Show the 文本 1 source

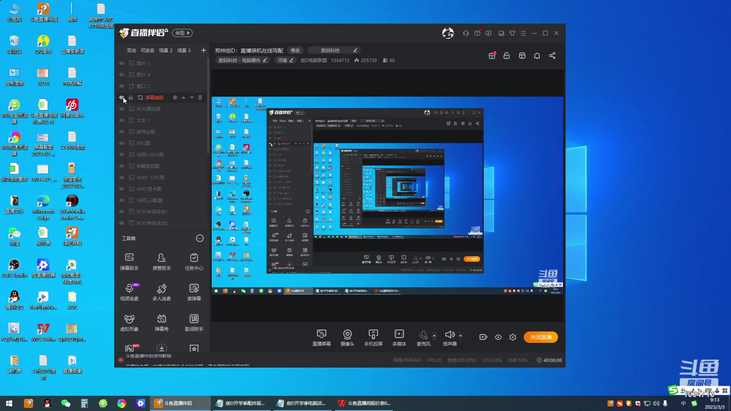pyautogui.click(x=122, y=120)
